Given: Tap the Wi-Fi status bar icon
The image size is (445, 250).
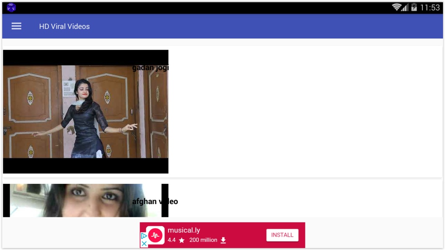Looking at the screenshot, I should point(397,7).
